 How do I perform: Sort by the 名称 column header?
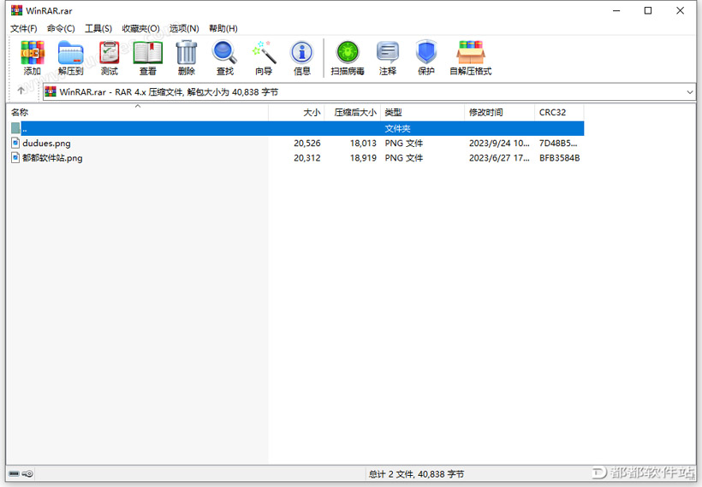coord(137,112)
